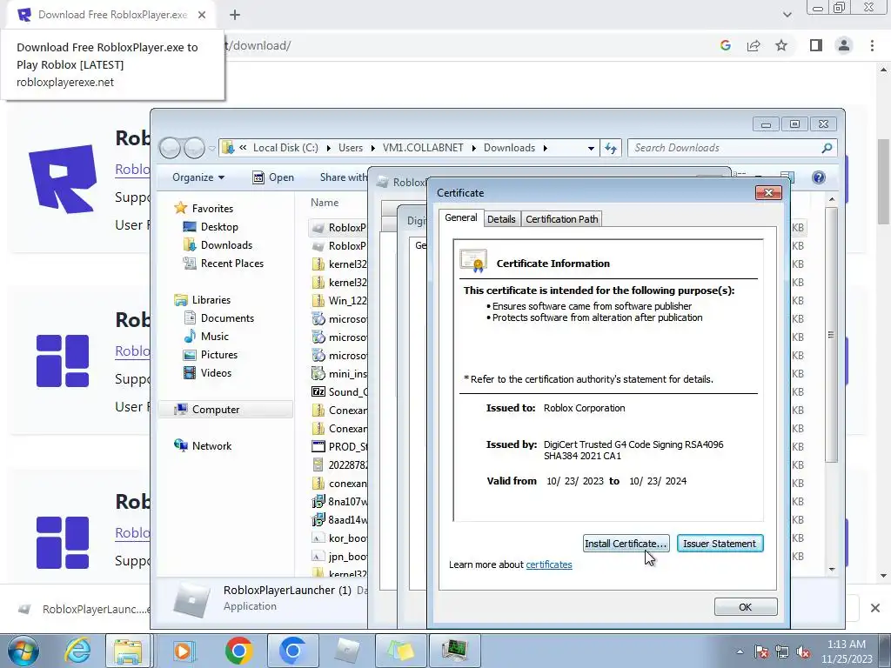Select the Music library
891x668 pixels.
click(214, 337)
